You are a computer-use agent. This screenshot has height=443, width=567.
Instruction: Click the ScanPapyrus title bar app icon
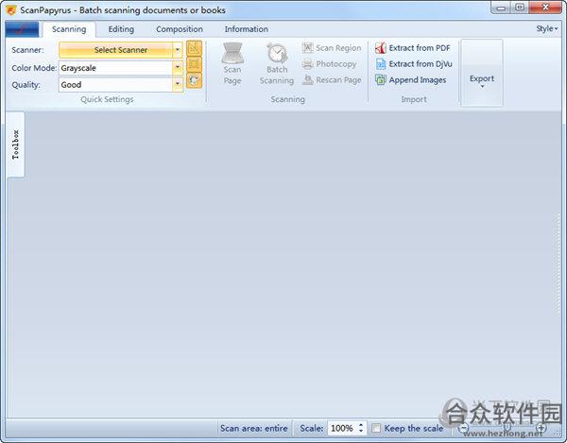[x=11, y=9]
